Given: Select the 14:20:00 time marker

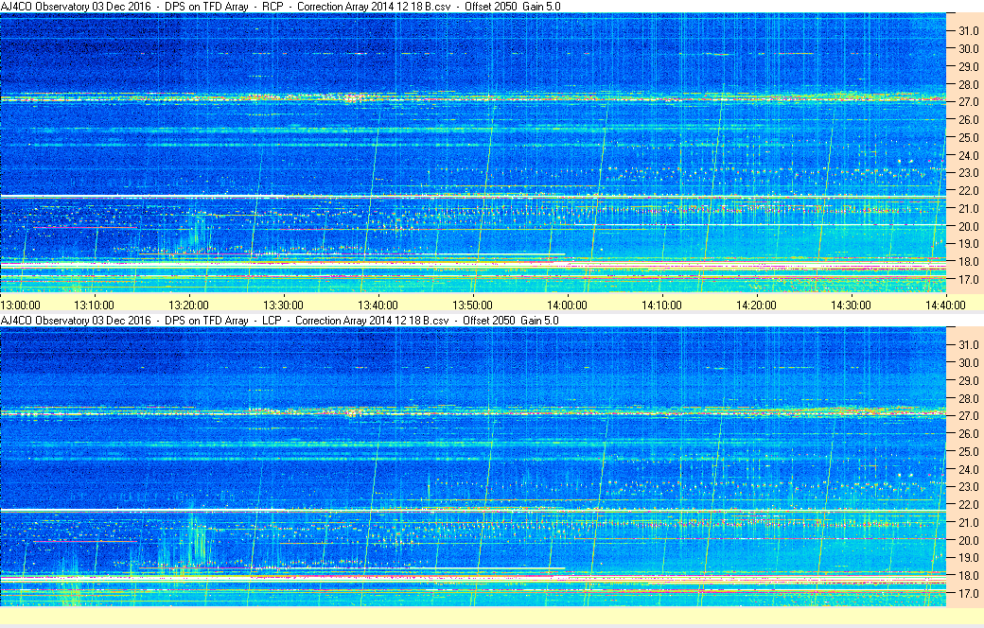Looking at the screenshot, I should (x=756, y=304).
